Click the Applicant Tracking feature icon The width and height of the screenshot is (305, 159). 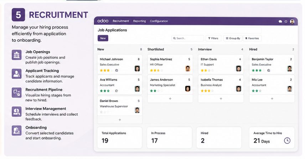click(x=16, y=74)
